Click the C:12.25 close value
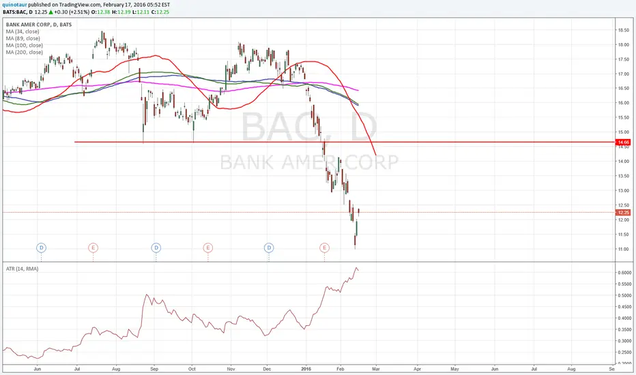The image size is (636, 375). (x=160, y=12)
